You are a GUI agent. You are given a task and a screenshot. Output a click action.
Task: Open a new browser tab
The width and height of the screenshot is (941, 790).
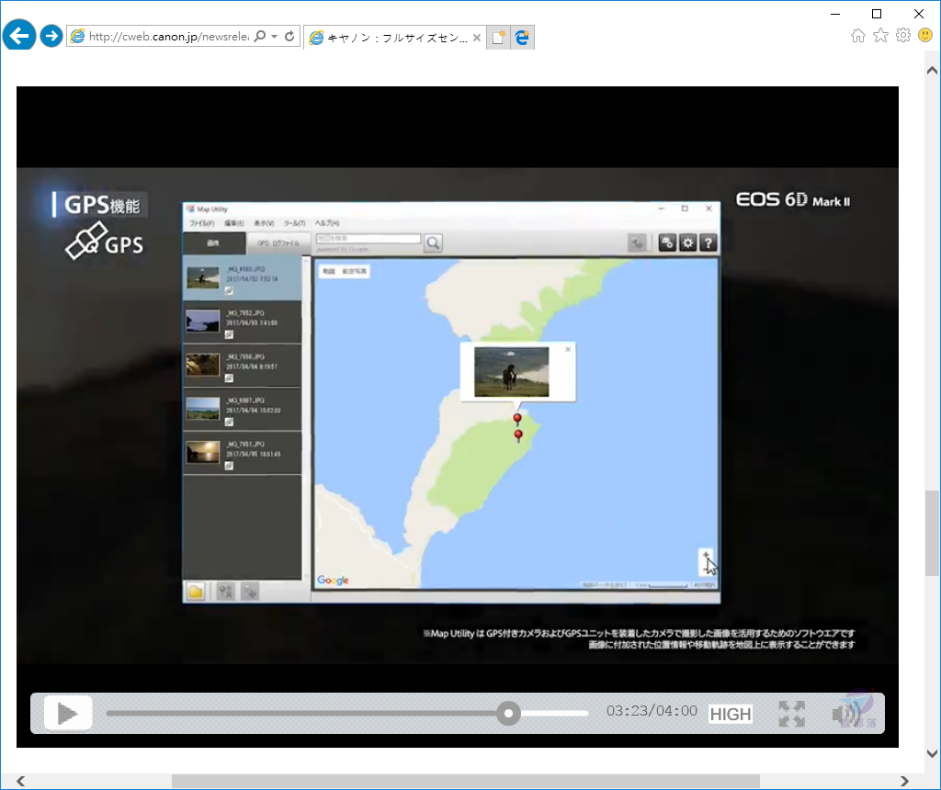498,38
